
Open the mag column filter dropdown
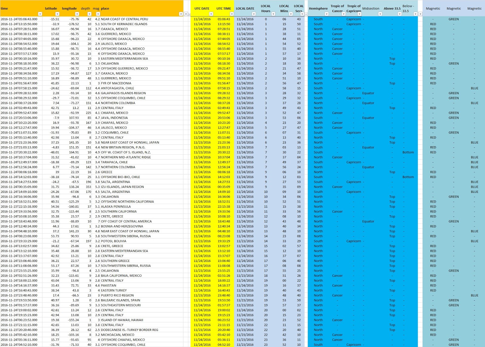[x=98, y=14]
